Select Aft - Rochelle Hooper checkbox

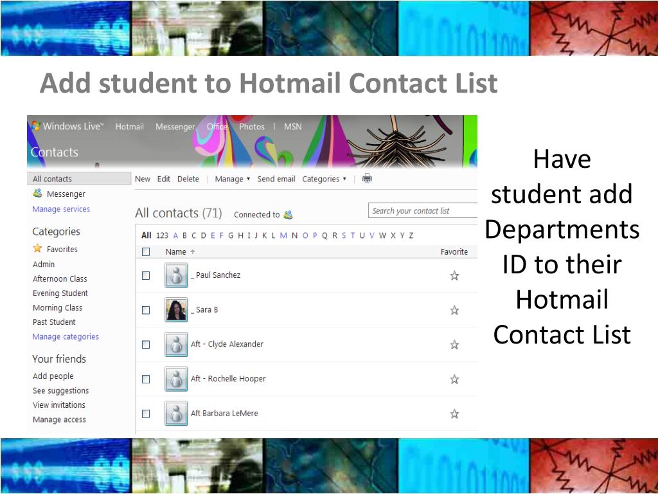(146, 379)
